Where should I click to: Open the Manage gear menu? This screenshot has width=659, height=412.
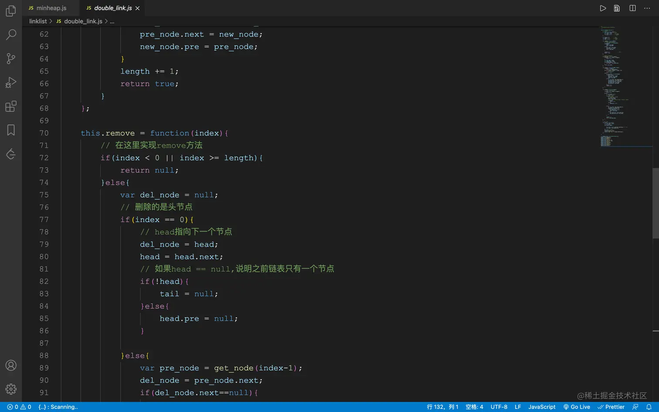click(x=11, y=389)
